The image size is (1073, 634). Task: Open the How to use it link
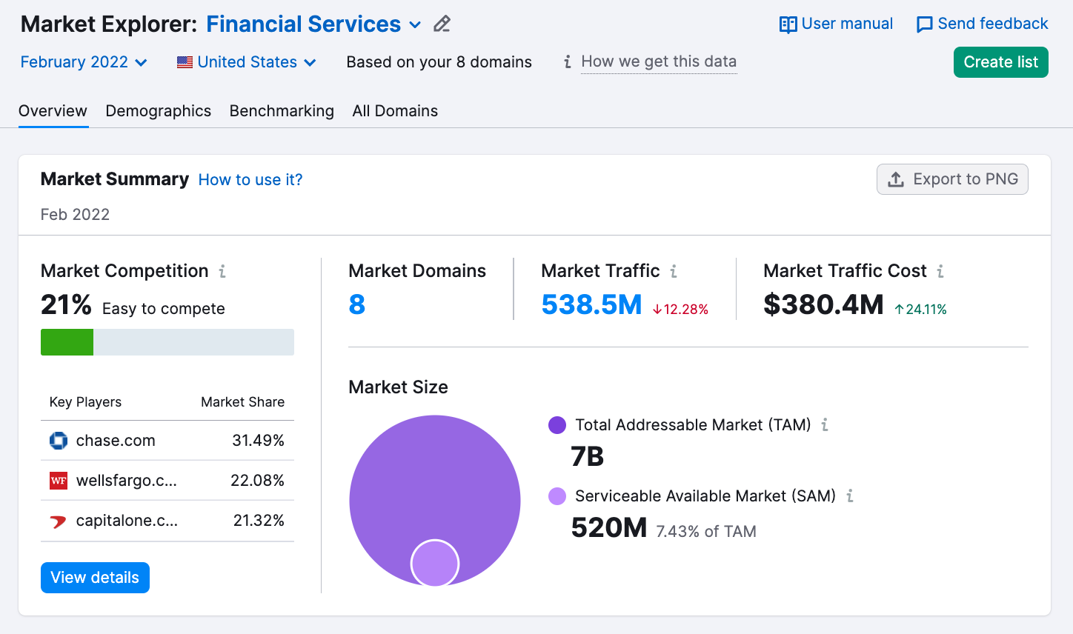click(250, 180)
